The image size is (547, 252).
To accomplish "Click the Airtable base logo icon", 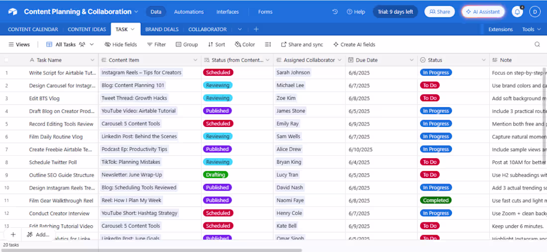I will click(x=13, y=12).
